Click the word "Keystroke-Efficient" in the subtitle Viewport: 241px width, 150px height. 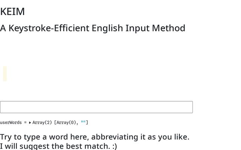click(49, 28)
